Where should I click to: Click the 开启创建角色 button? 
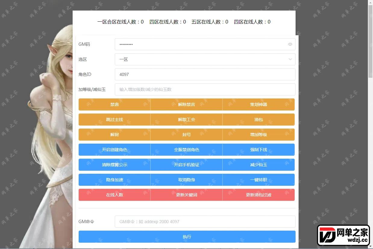click(x=114, y=150)
